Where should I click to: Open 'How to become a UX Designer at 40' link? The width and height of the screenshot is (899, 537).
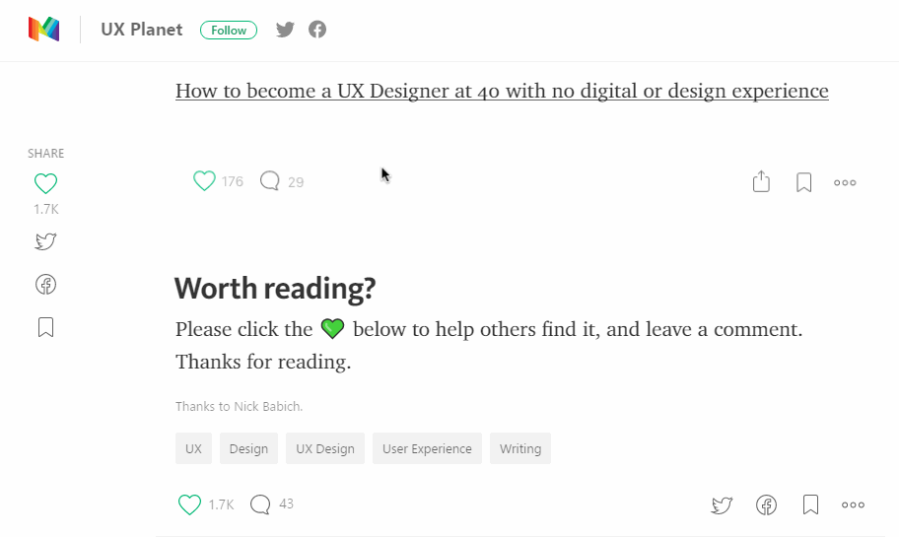pyautogui.click(x=502, y=91)
